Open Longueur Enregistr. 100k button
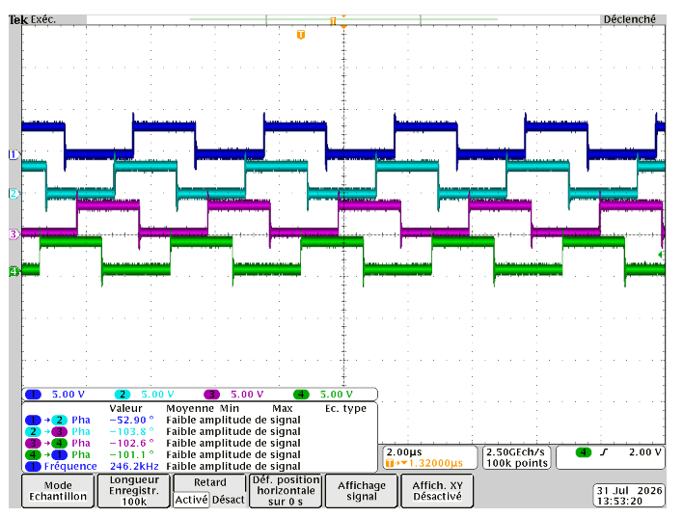The image size is (683, 518). (x=134, y=491)
